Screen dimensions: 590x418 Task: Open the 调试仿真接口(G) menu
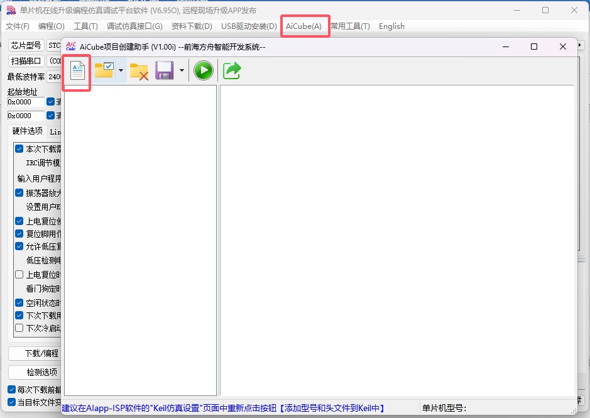click(134, 26)
